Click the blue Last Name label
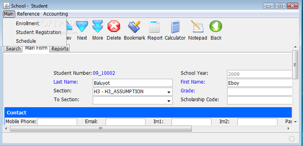The height and width of the screenshot is (146, 303). point(66,82)
